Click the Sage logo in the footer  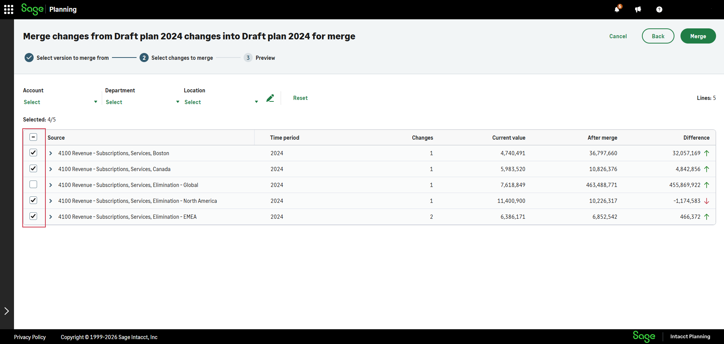point(644,336)
